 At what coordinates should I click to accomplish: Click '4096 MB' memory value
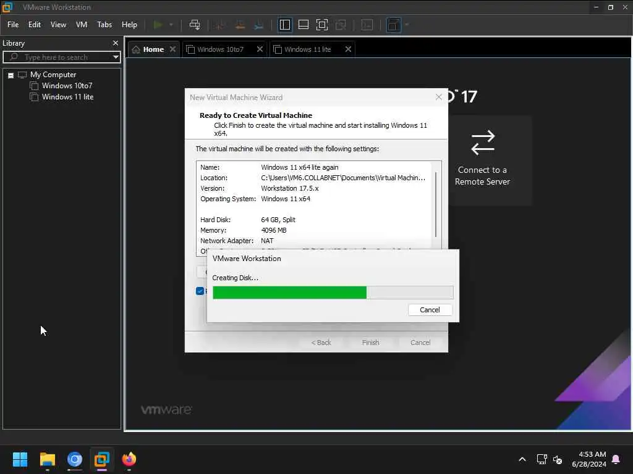click(x=274, y=230)
